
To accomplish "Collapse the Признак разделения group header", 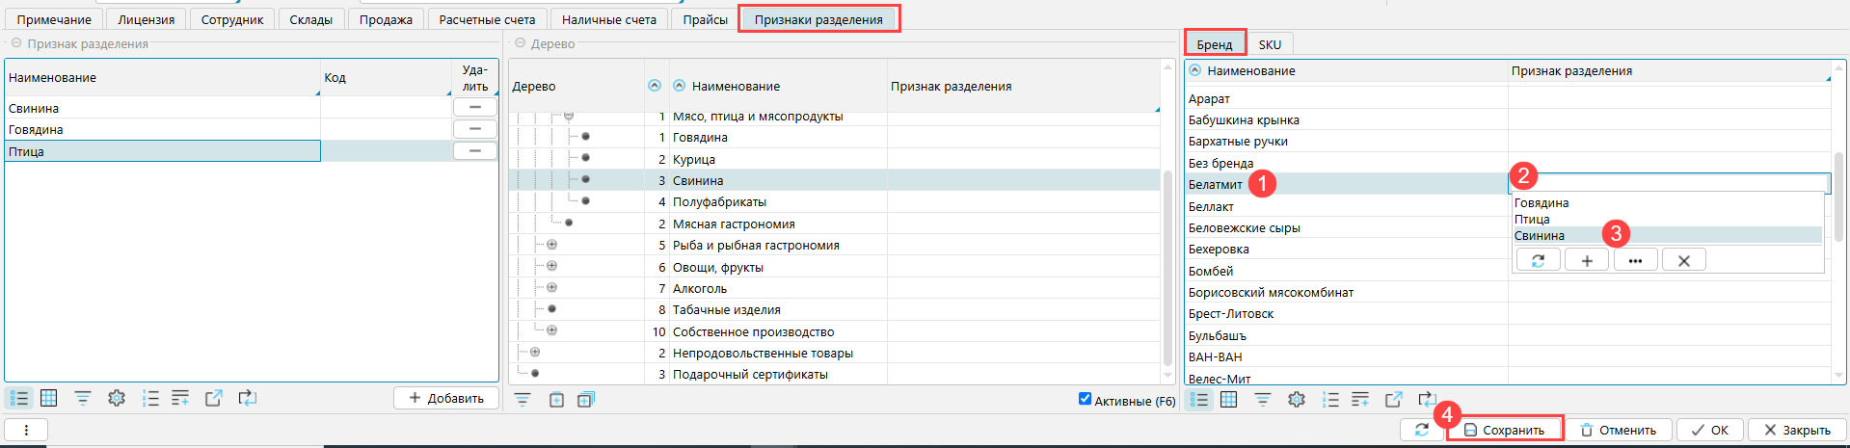I will click(x=16, y=43).
